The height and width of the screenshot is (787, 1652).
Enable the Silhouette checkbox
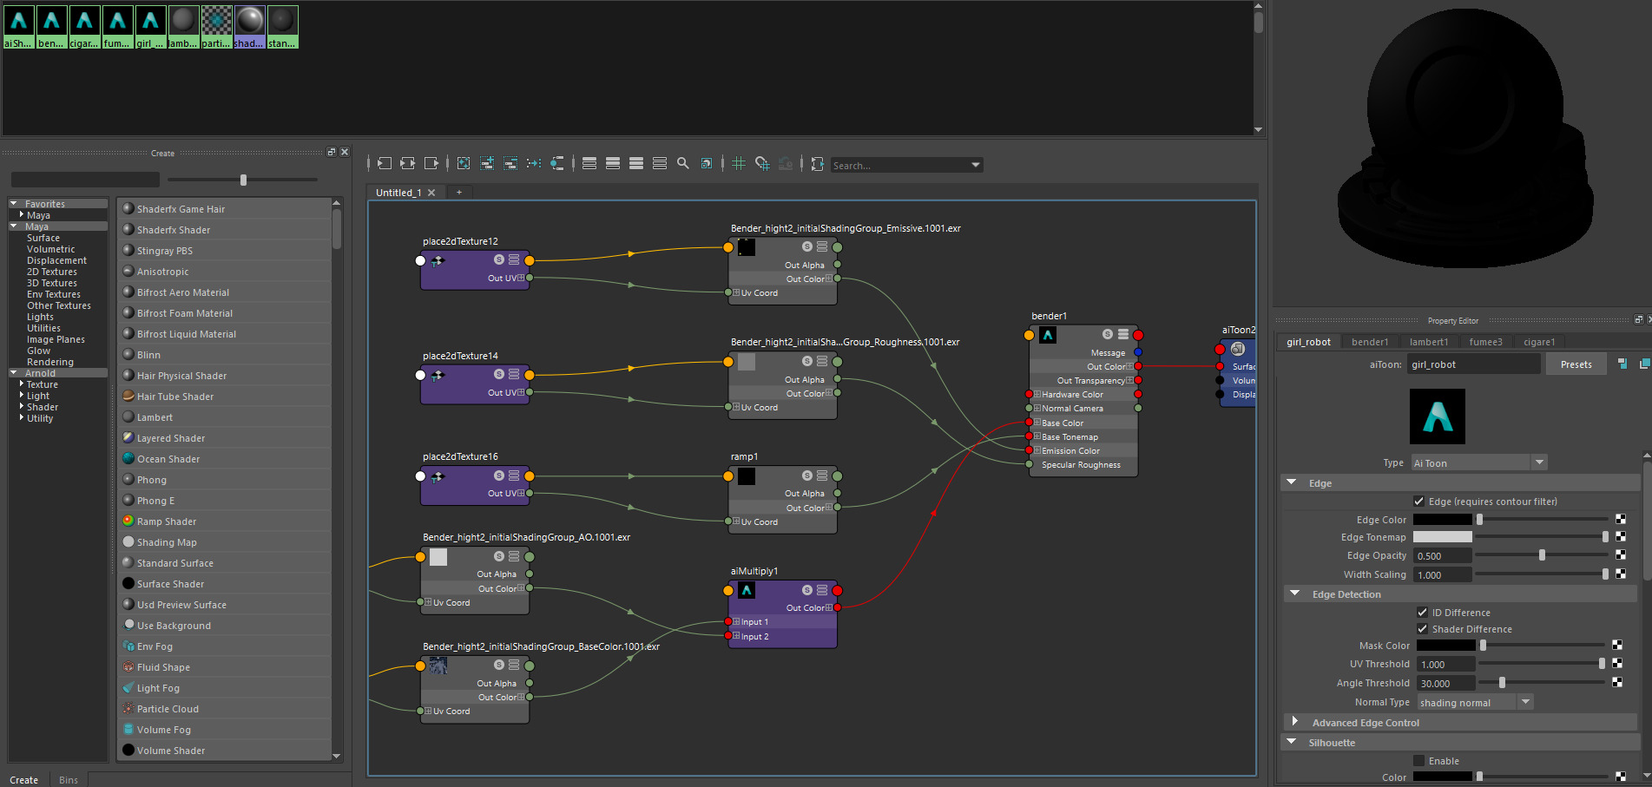(1418, 761)
